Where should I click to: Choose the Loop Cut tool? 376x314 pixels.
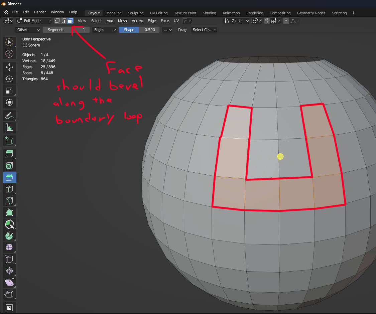[x=9, y=189]
